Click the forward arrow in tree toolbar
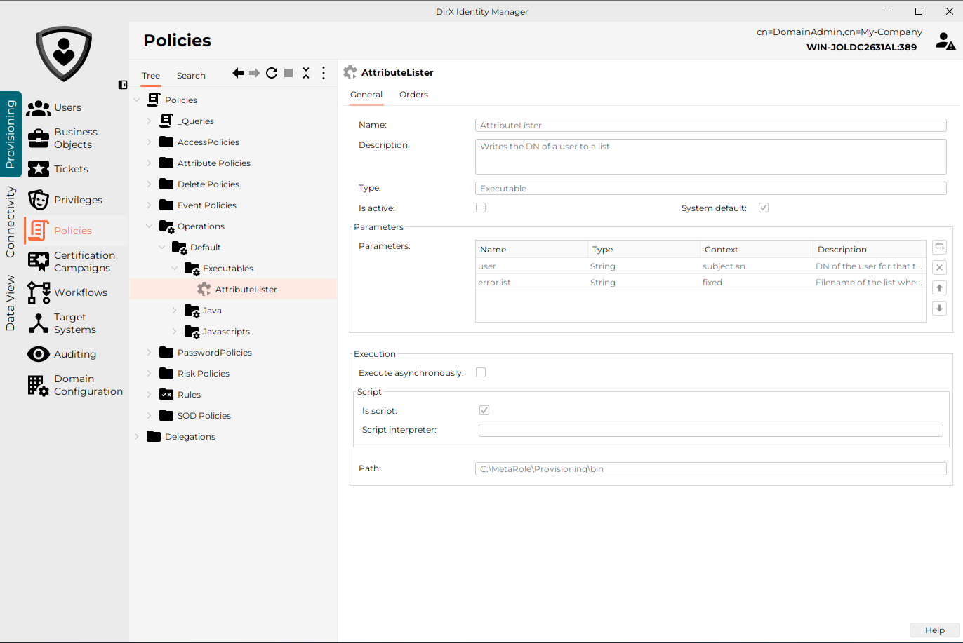 (255, 73)
